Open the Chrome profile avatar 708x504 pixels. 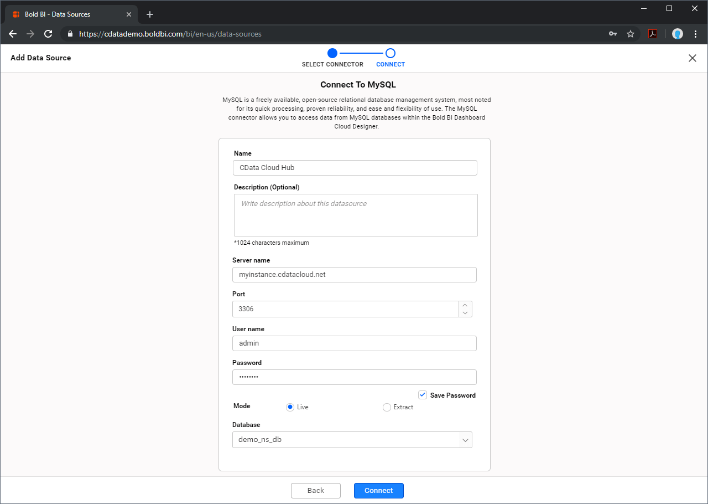[x=678, y=34]
